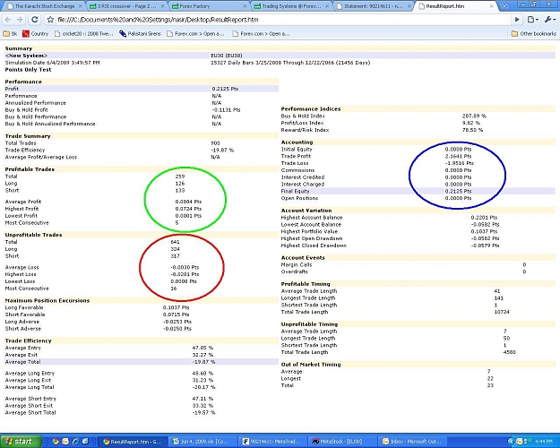Viewport: 560px width, 448px height.
Task: Click Long Favorable value 0.1037 Pts
Action: [177, 307]
